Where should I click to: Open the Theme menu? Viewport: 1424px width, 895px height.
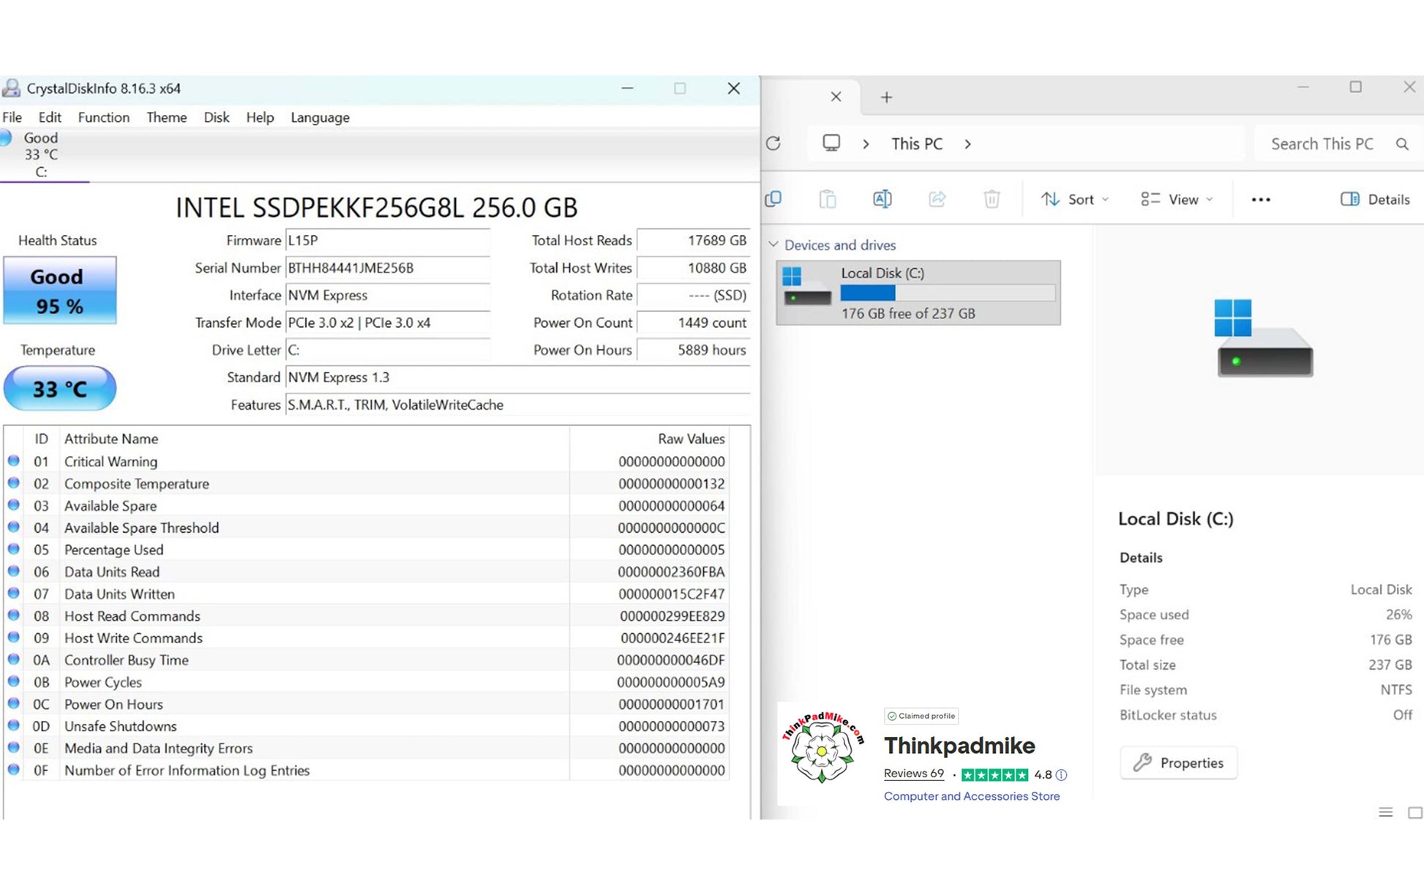pyautogui.click(x=166, y=117)
